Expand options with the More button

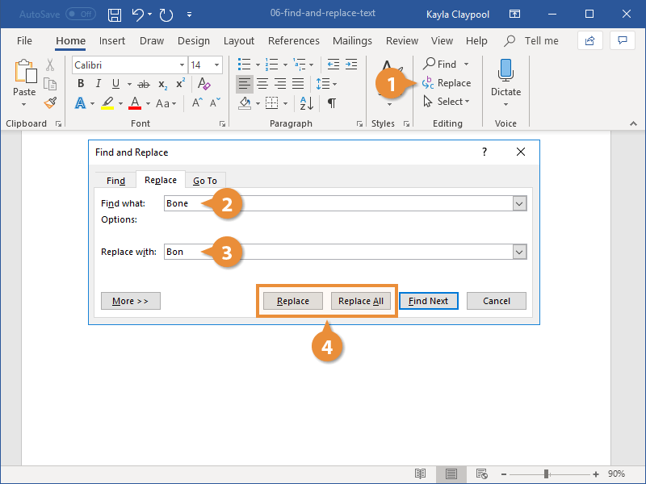(x=130, y=300)
